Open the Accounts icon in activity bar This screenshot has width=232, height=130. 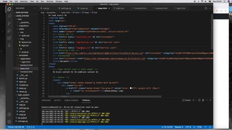9,114
